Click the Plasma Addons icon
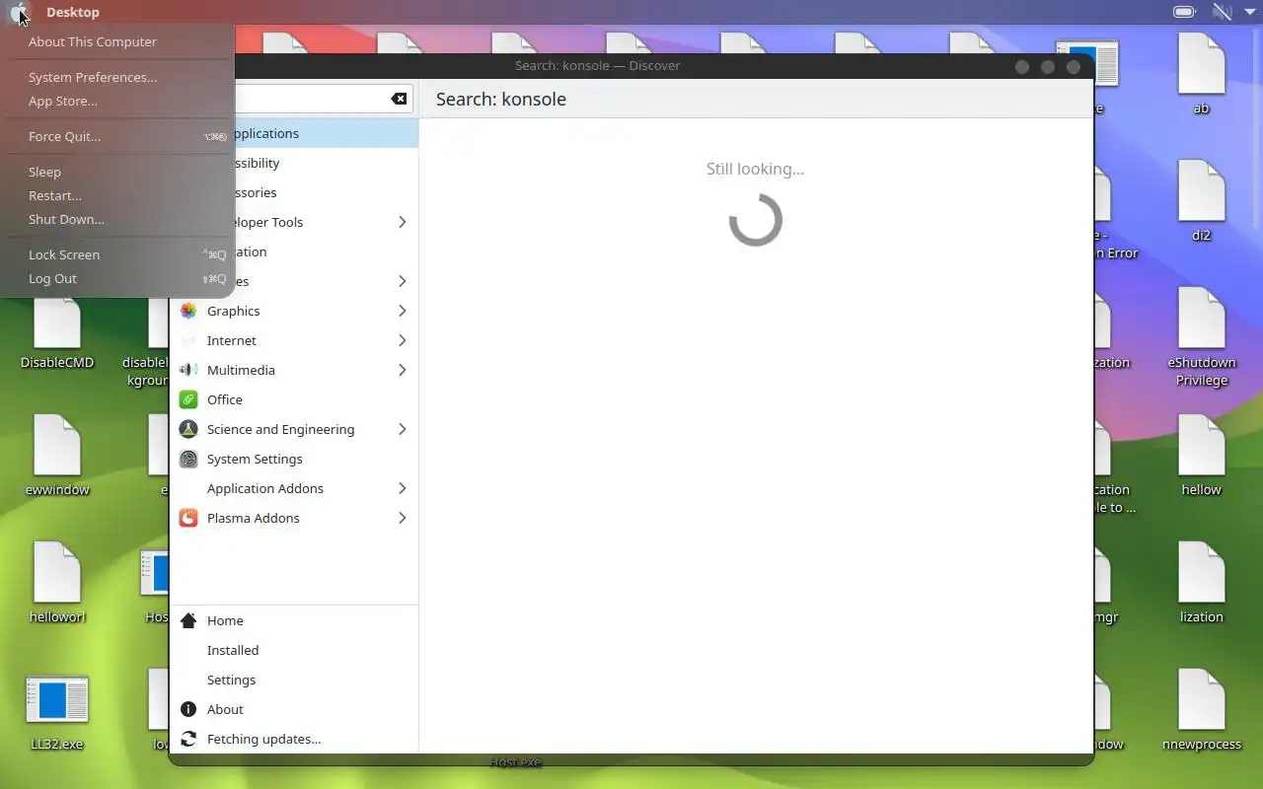The image size is (1263, 789). [188, 518]
